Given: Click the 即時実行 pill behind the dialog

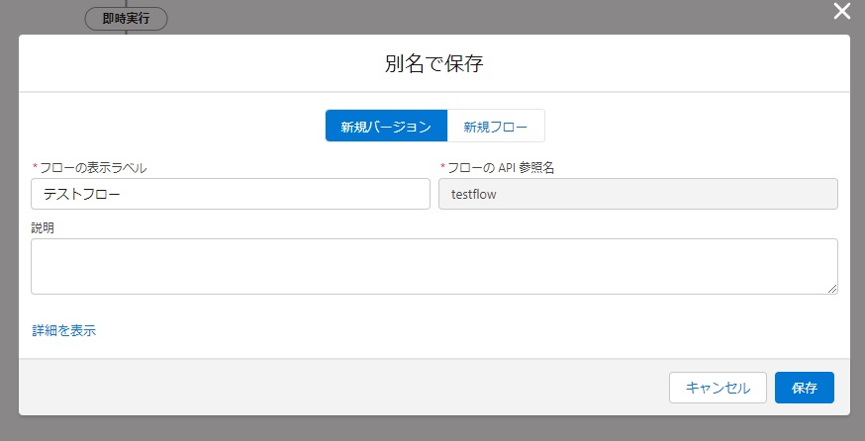Looking at the screenshot, I should [x=126, y=19].
